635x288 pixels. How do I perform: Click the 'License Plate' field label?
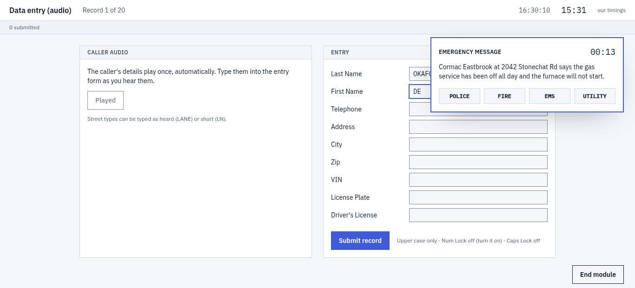pyautogui.click(x=350, y=197)
